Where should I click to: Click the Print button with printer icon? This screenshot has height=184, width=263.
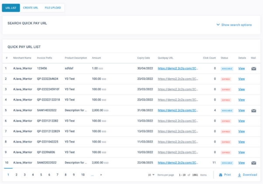(x=225, y=175)
